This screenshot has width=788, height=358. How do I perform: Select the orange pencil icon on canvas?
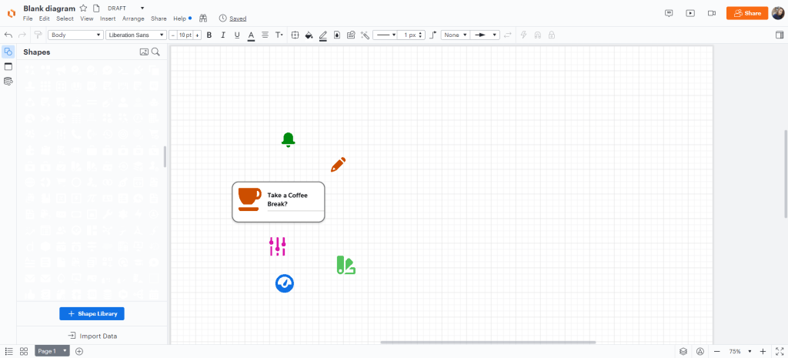point(338,165)
